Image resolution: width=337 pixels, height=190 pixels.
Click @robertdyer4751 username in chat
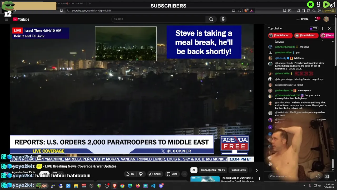[x=284, y=91]
